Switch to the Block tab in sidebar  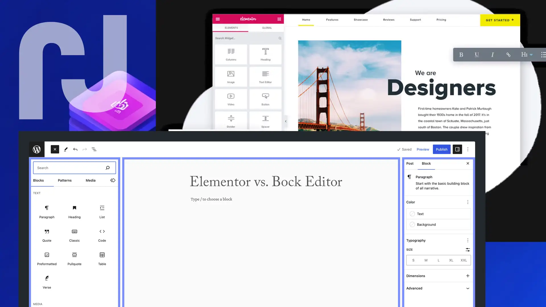426,163
